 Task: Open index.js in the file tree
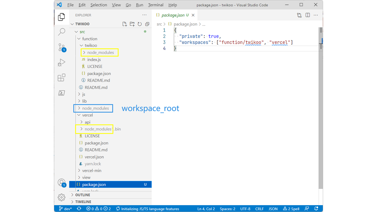click(94, 59)
